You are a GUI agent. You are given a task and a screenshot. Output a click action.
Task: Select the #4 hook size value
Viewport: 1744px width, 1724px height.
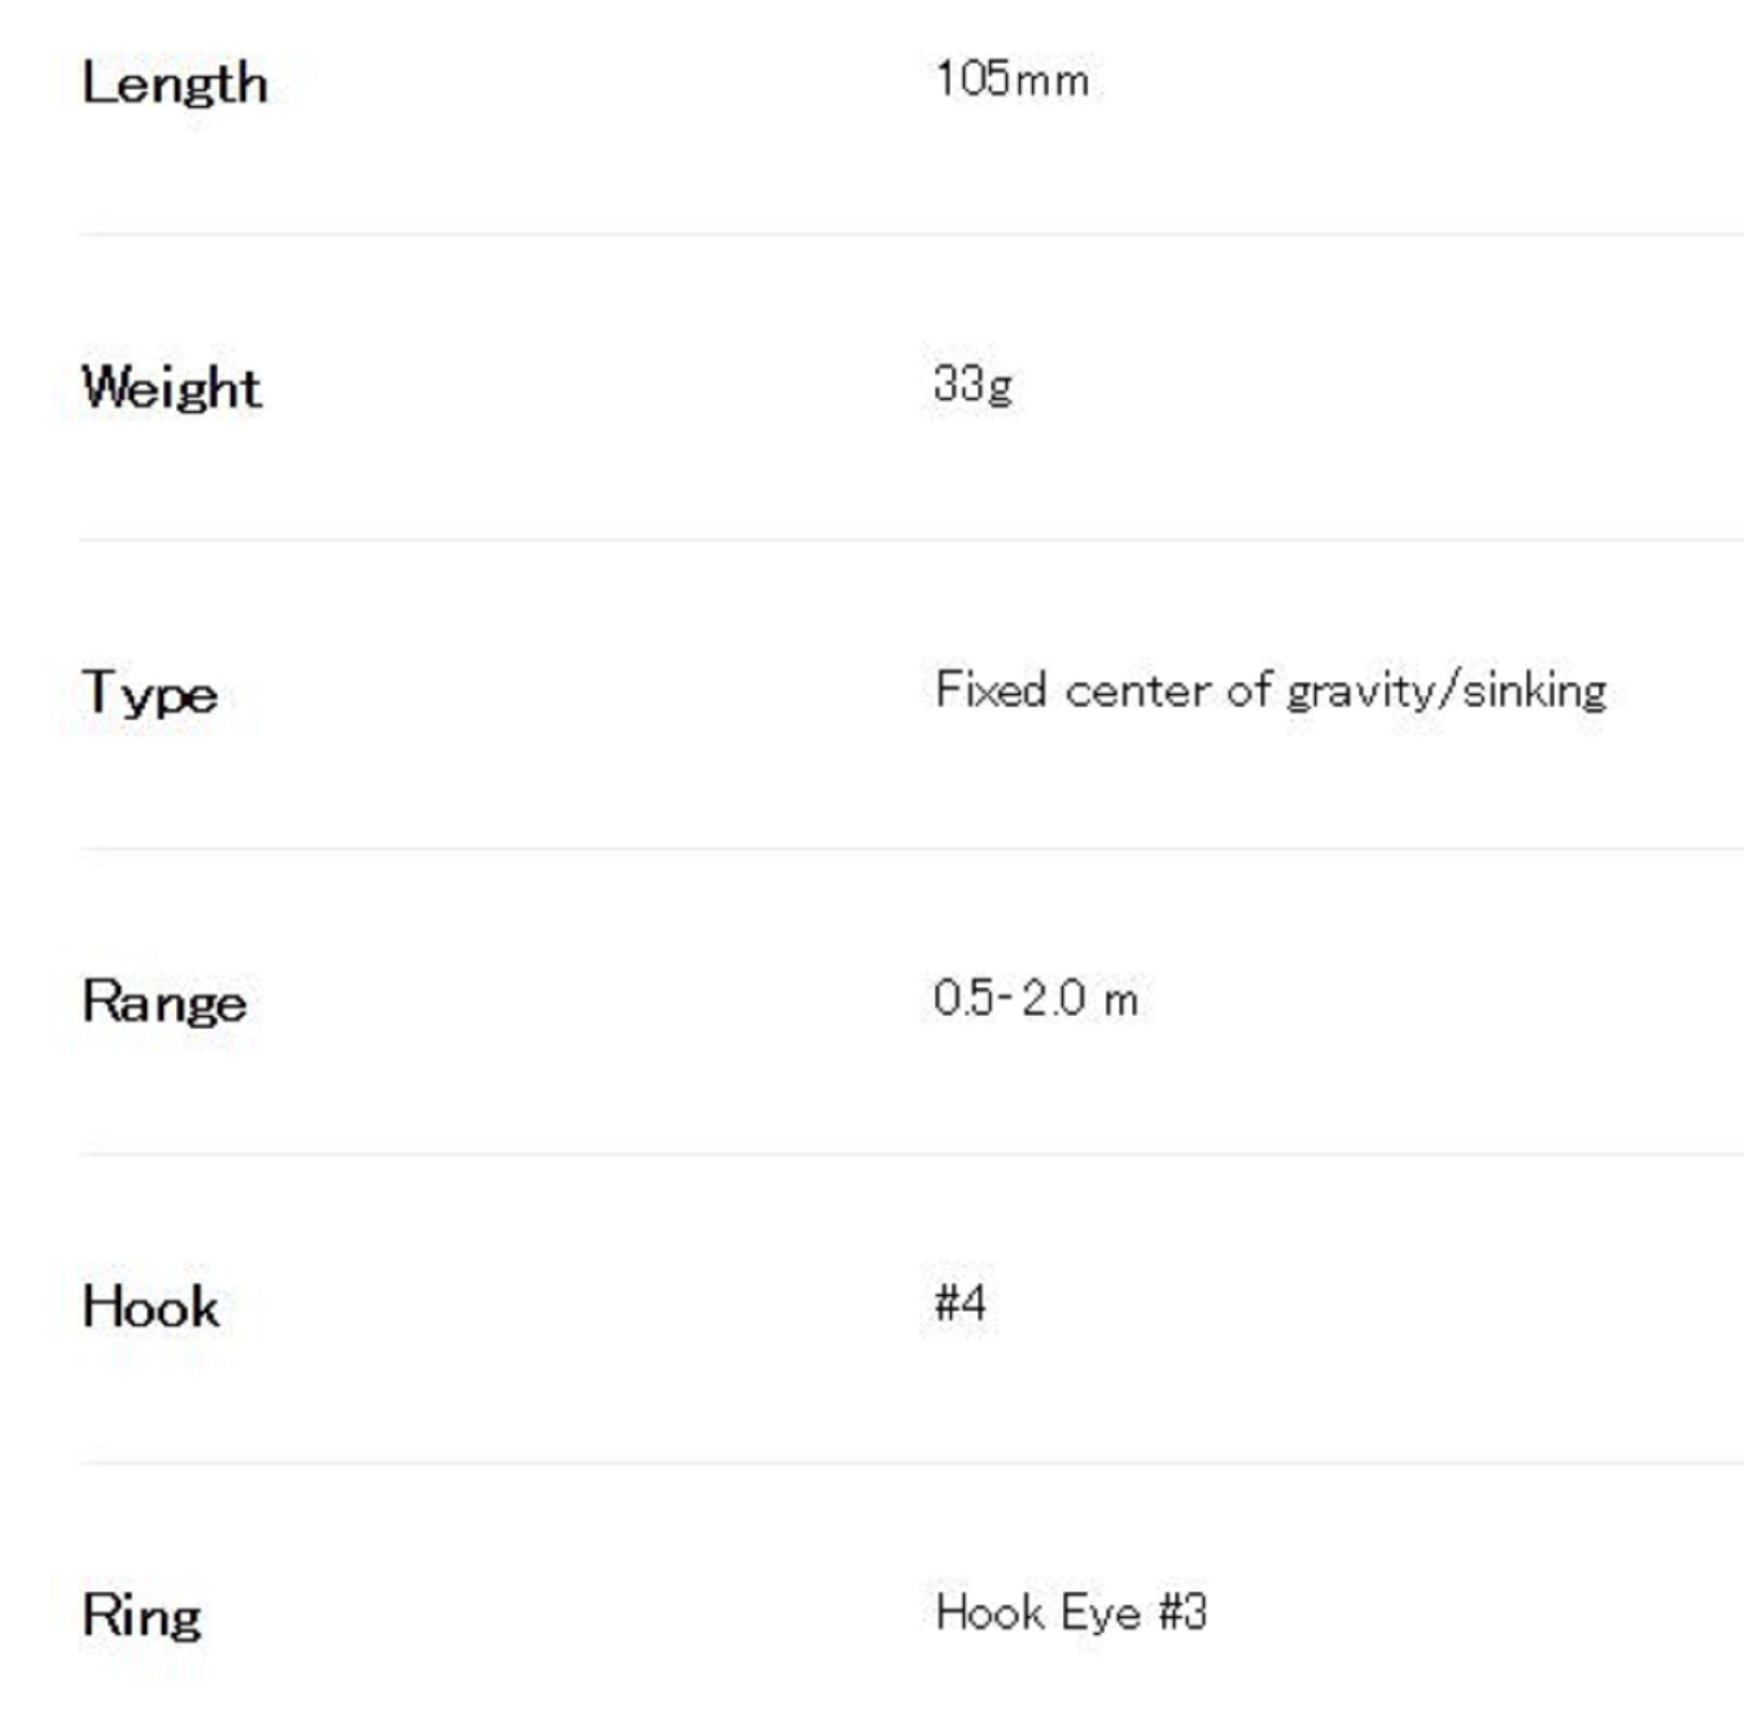click(x=960, y=1304)
